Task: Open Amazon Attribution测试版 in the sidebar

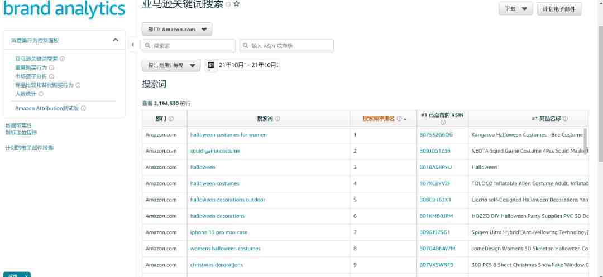Action: pyautogui.click(x=47, y=109)
